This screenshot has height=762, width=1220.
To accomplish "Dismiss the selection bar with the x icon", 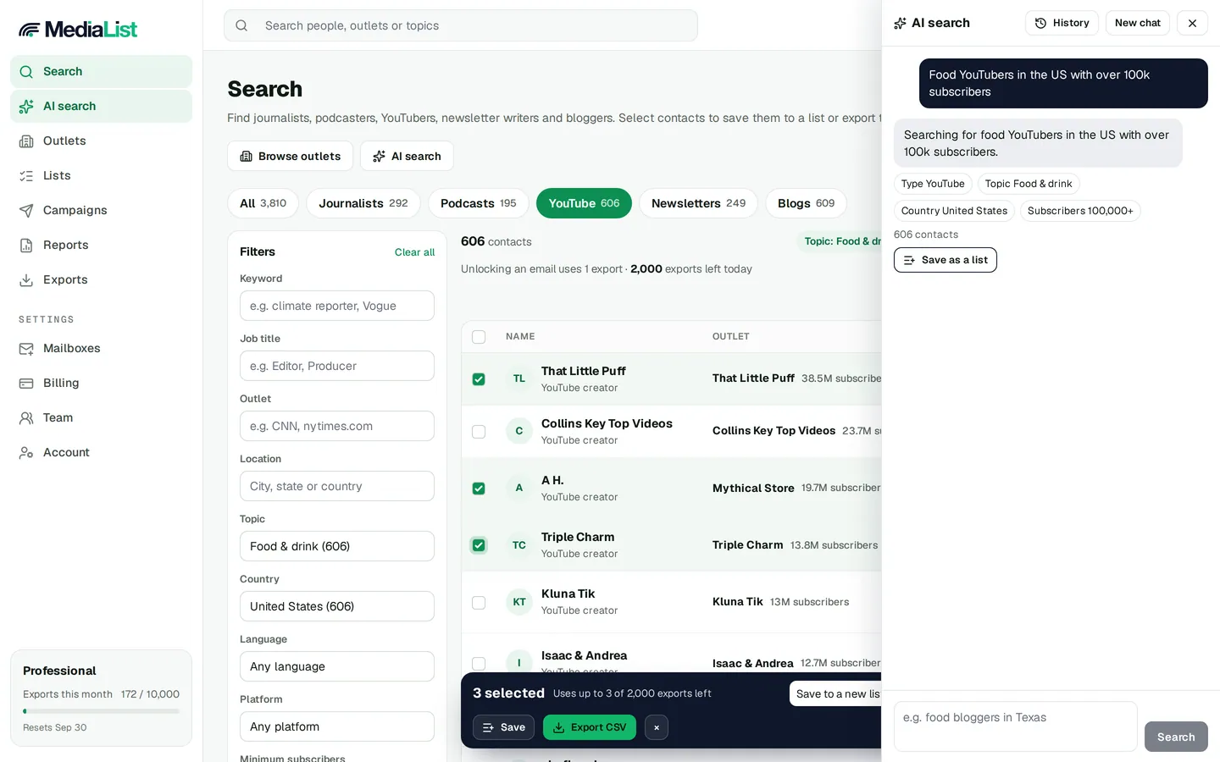I will [x=657, y=727].
